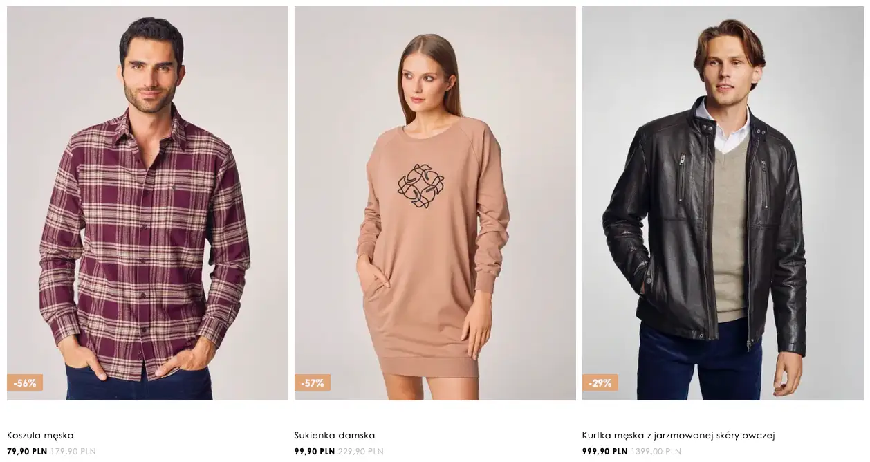Click the -29% discount badge
Image resolution: width=870 pixels, height=462 pixels.
click(x=600, y=382)
